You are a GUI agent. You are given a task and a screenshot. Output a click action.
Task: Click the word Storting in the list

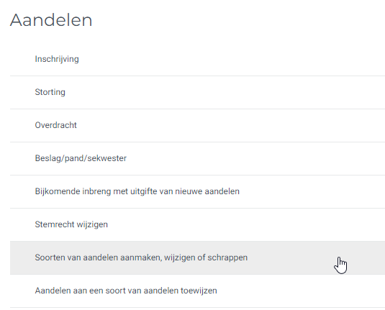pyautogui.click(x=50, y=92)
